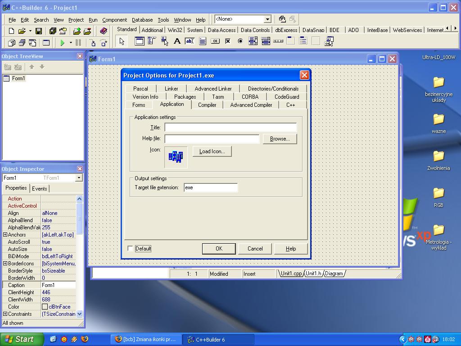Open the Zwolnienia desktop folder
Screen dimensions: 461x346
[438, 161]
